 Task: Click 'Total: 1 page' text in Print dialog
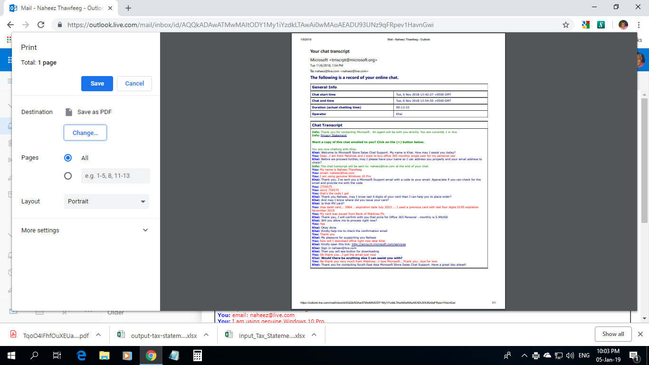point(39,63)
